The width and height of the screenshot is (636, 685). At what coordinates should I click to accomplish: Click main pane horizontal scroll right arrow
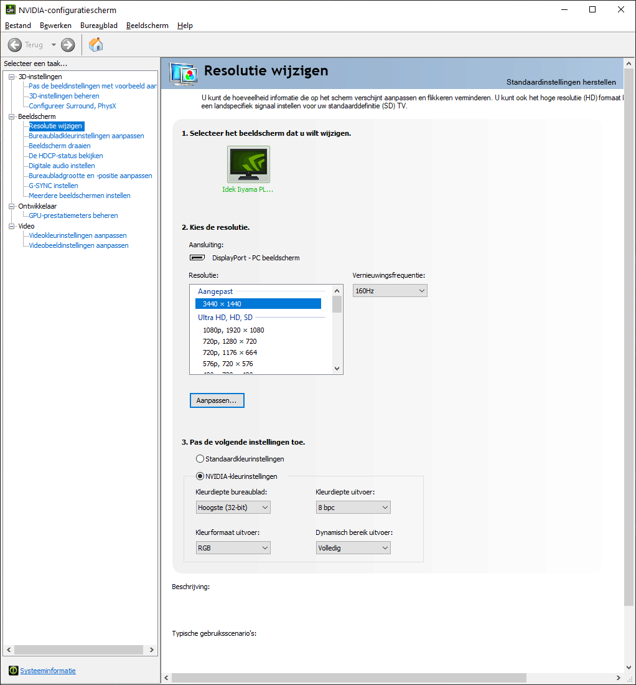[618, 678]
